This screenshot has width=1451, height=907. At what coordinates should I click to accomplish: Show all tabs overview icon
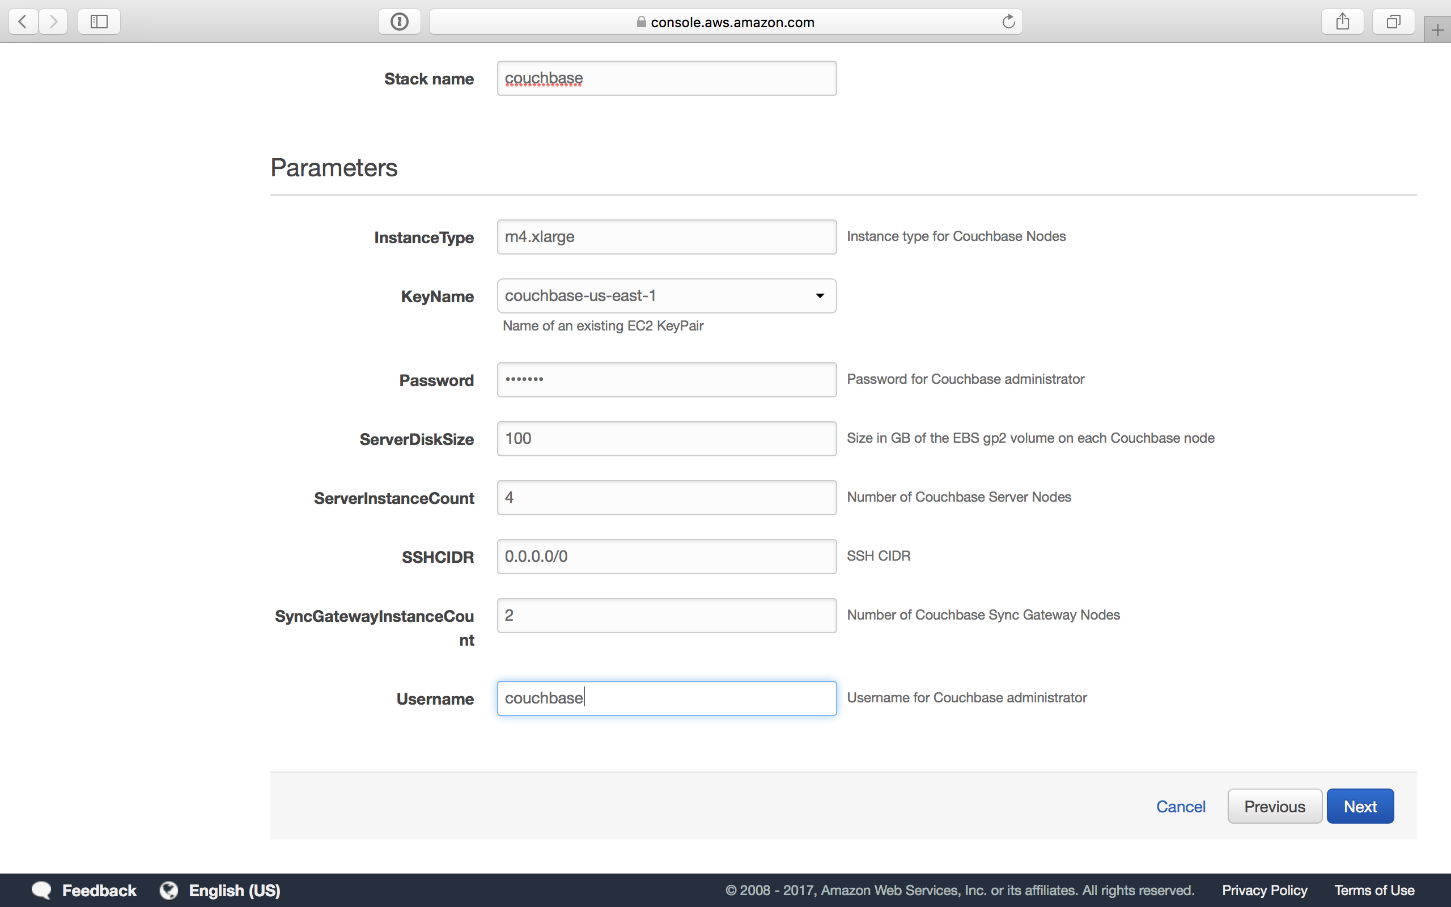(1393, 22)
